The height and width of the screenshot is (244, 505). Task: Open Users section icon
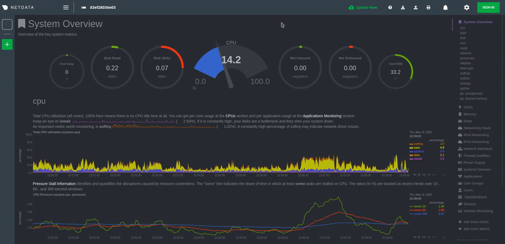pyautogui.click(x=460, y=190)
